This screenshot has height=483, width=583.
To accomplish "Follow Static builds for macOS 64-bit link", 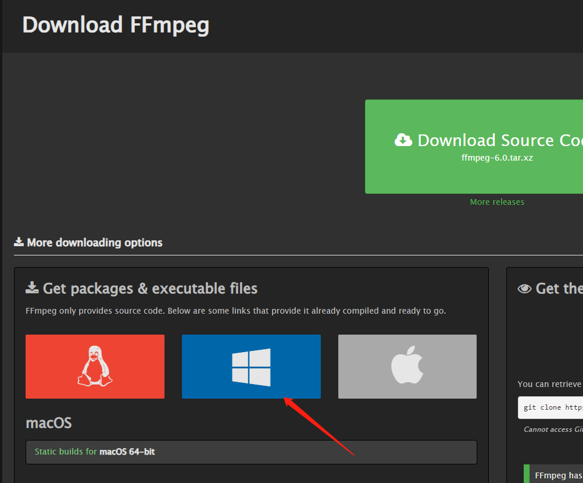I will (x=95, y=452).
